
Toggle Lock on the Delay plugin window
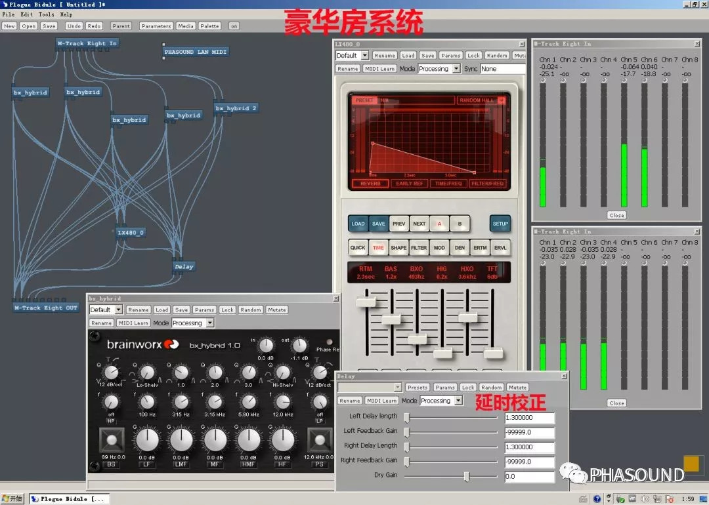coord(467,387)
